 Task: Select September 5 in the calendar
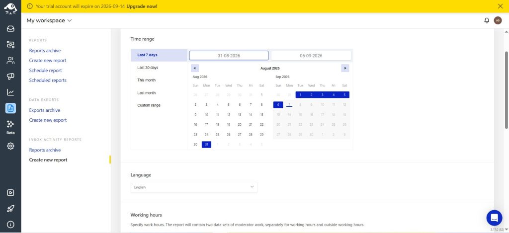(344, 95)
